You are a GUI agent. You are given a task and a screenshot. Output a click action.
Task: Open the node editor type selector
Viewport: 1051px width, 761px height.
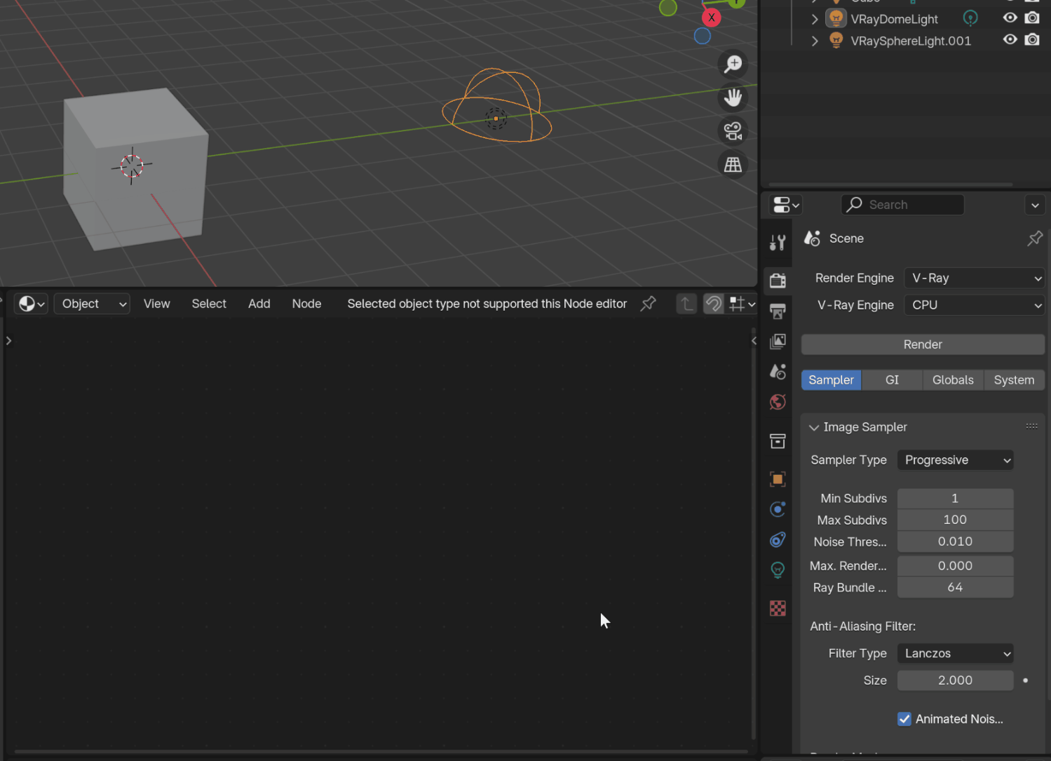tap(30, 304)
